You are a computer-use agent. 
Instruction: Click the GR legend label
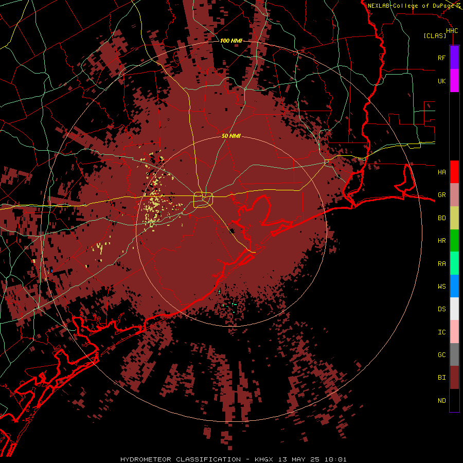pyautogui.click(x=441, y=195)
